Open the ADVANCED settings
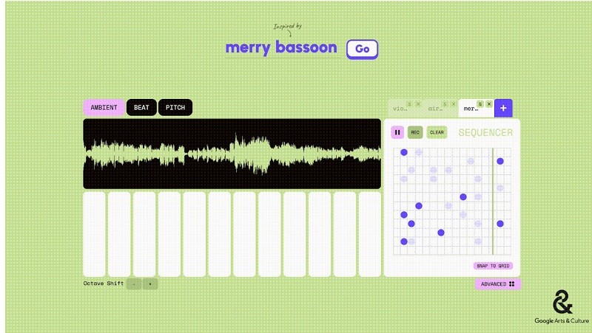 point(497,284)
